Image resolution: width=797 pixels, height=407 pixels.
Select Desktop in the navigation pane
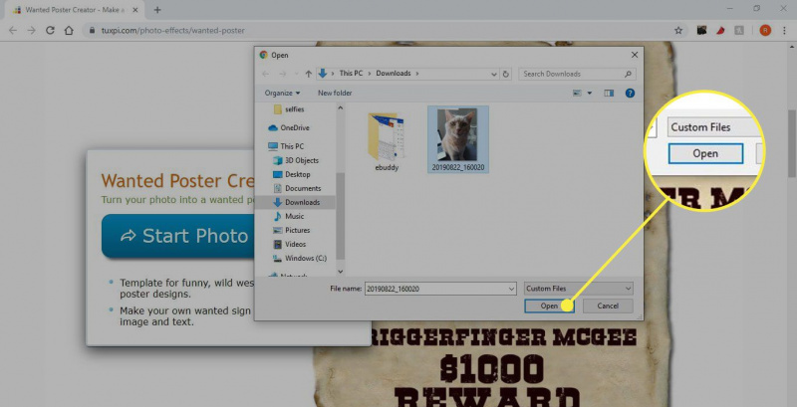[298, 174]
